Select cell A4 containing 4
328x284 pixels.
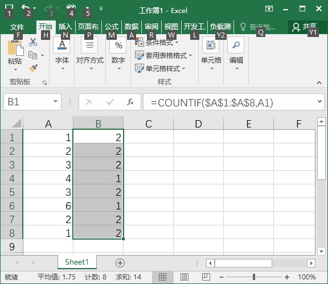point(48,178)
